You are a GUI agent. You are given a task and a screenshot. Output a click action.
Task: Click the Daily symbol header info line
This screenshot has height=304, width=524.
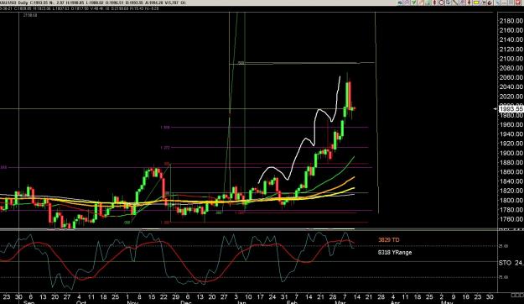coord(93,3)
